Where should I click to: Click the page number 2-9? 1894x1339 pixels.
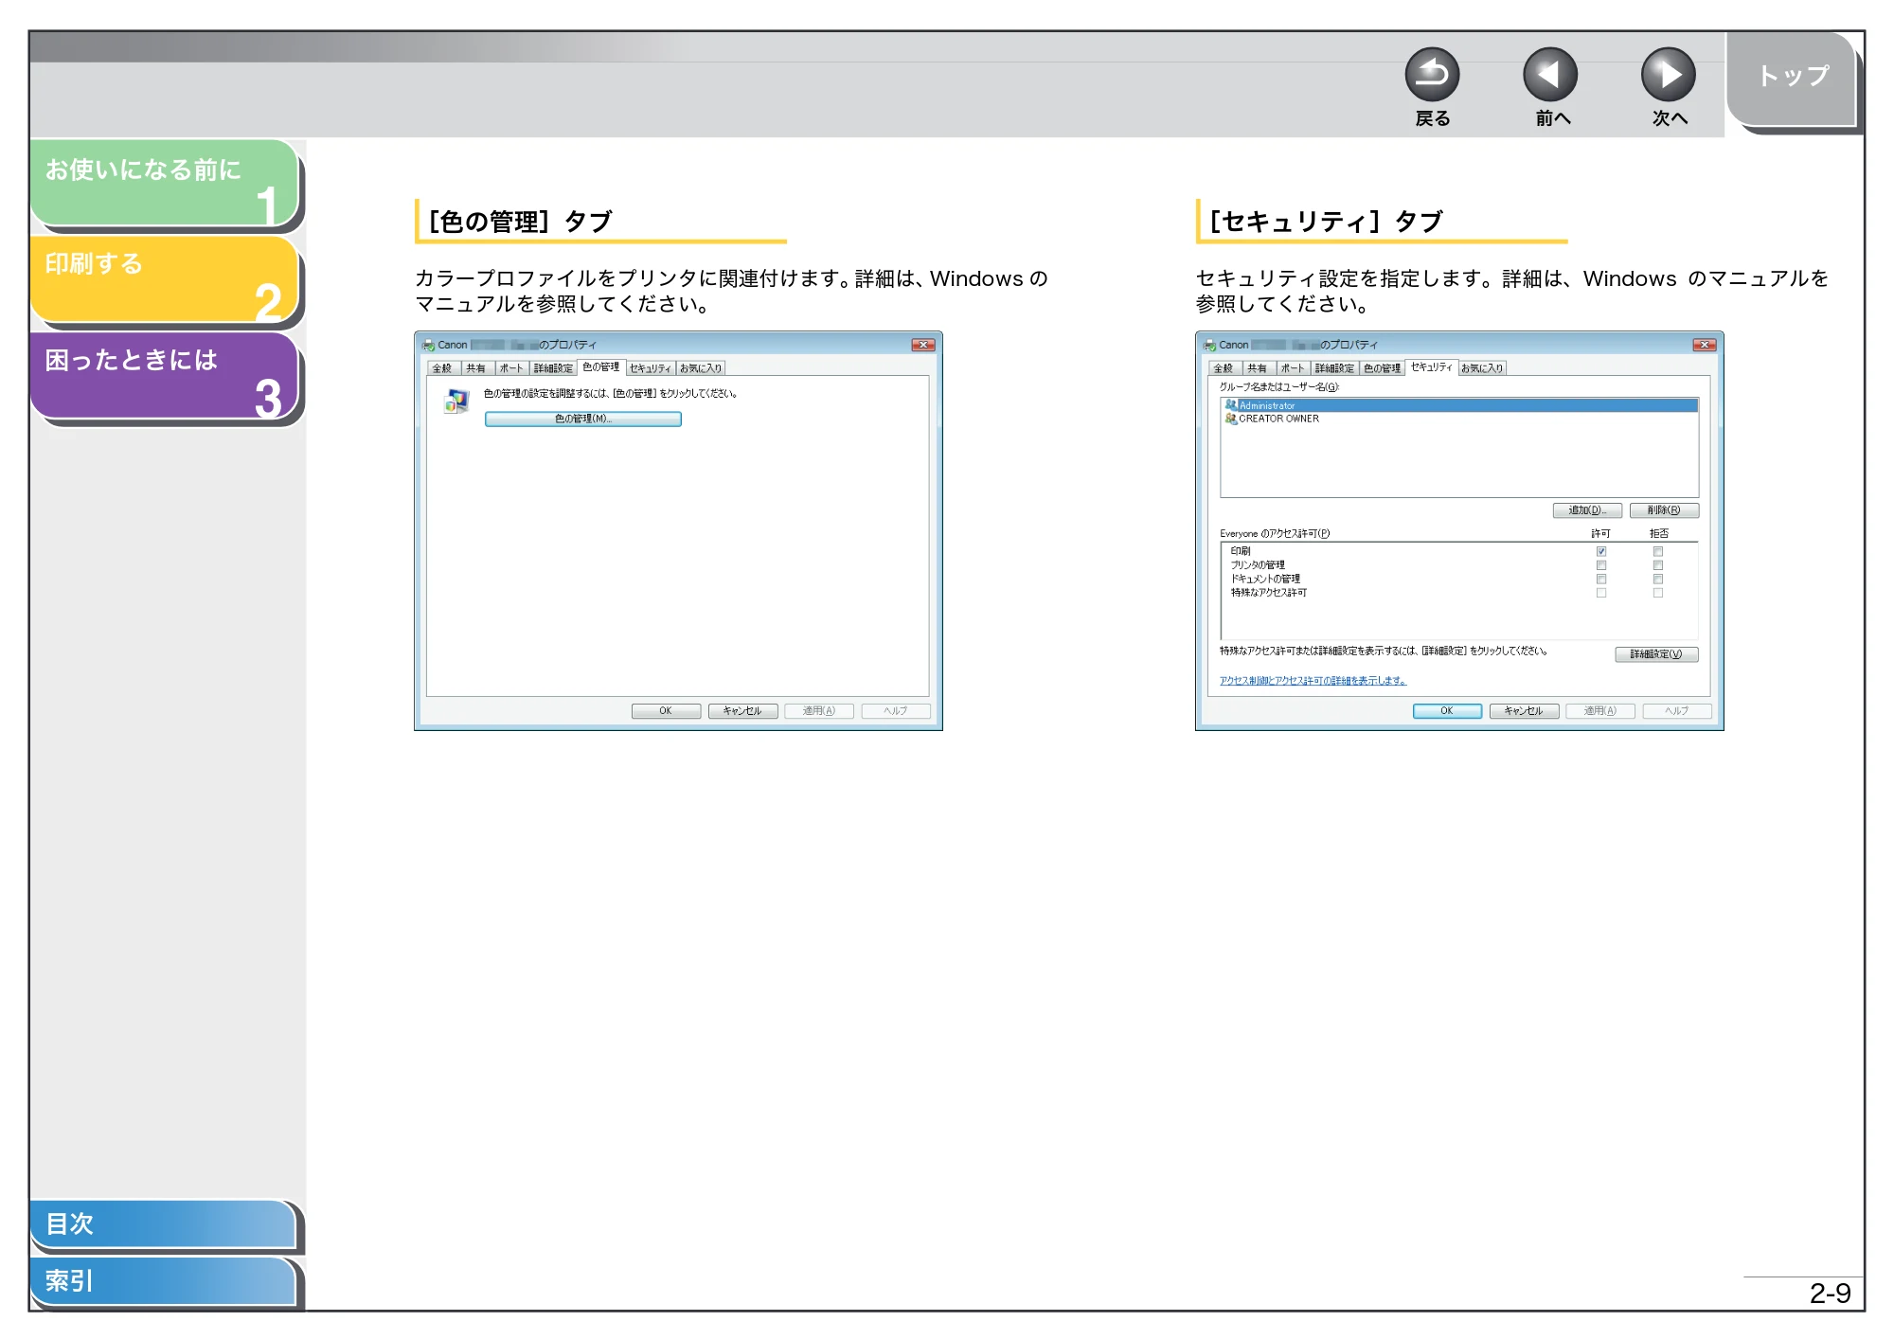point(1830,1294)
